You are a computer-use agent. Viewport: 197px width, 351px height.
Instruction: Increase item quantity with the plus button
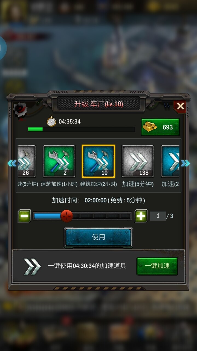click(x=141, y=216)
